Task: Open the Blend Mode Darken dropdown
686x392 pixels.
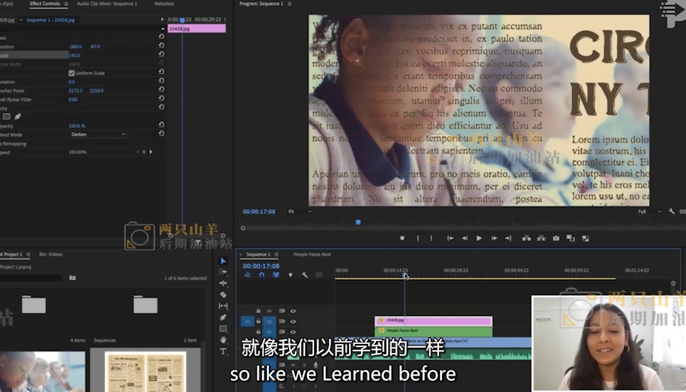Action: (x=98, y=134)
